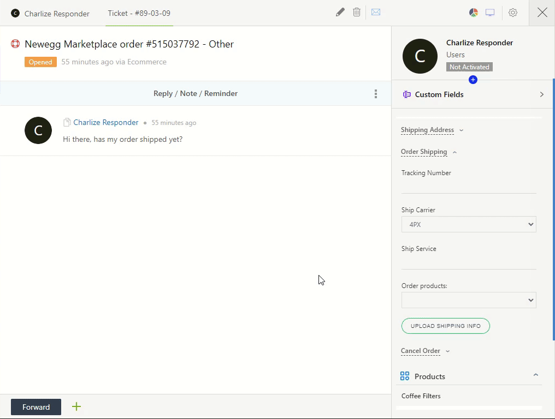The width and height of the screenshot is (555, 419).
Task: Open the colorful pie chart icon
Action: point(474,13)
